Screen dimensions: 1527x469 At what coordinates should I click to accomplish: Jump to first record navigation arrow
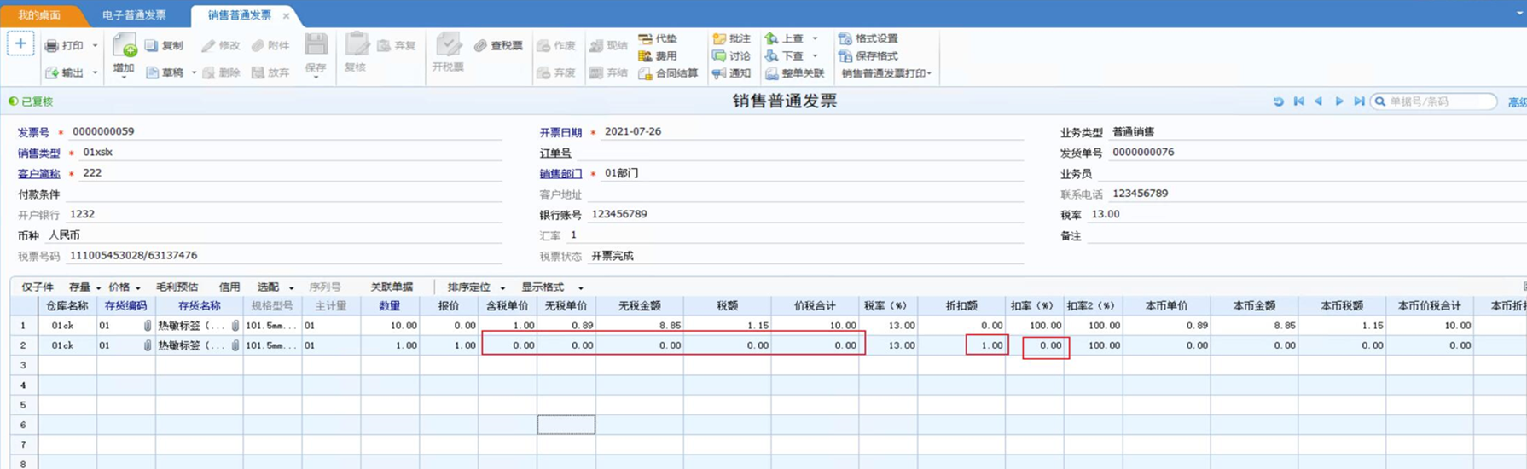1298,101
